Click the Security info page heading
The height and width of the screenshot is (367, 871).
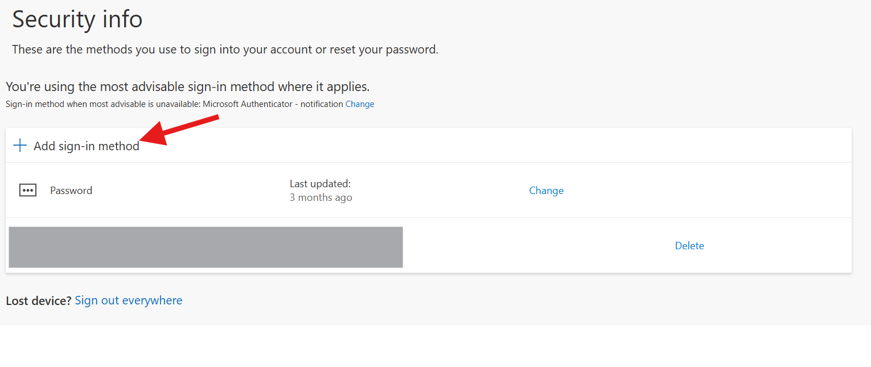point(77,19)
